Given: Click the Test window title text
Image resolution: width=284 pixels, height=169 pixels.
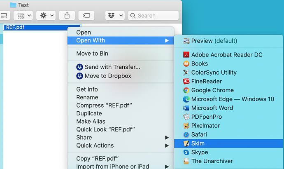Looking at the screenshot, I should click(23, 5).
